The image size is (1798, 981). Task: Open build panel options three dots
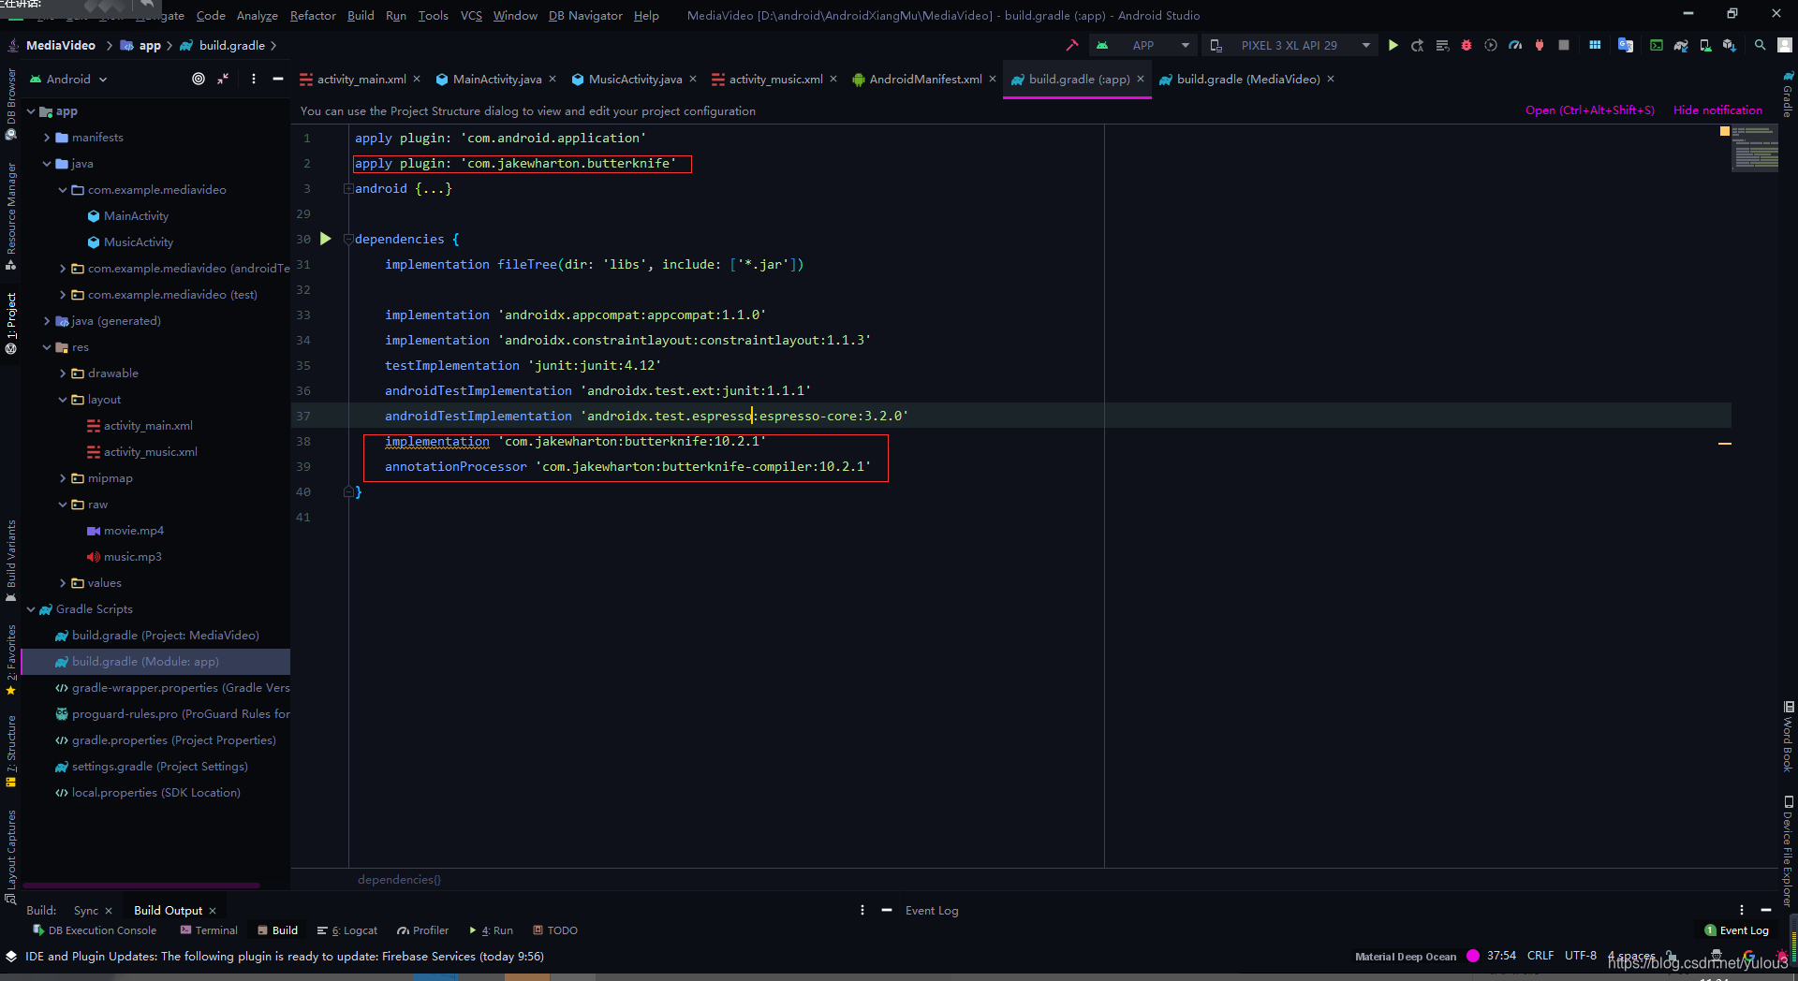(x=862, y=910)
